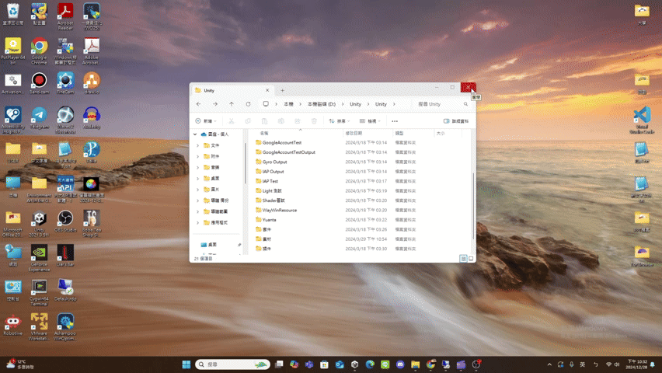
Task: Select the GoogleAccountTest folder
Action: (281, 143)
